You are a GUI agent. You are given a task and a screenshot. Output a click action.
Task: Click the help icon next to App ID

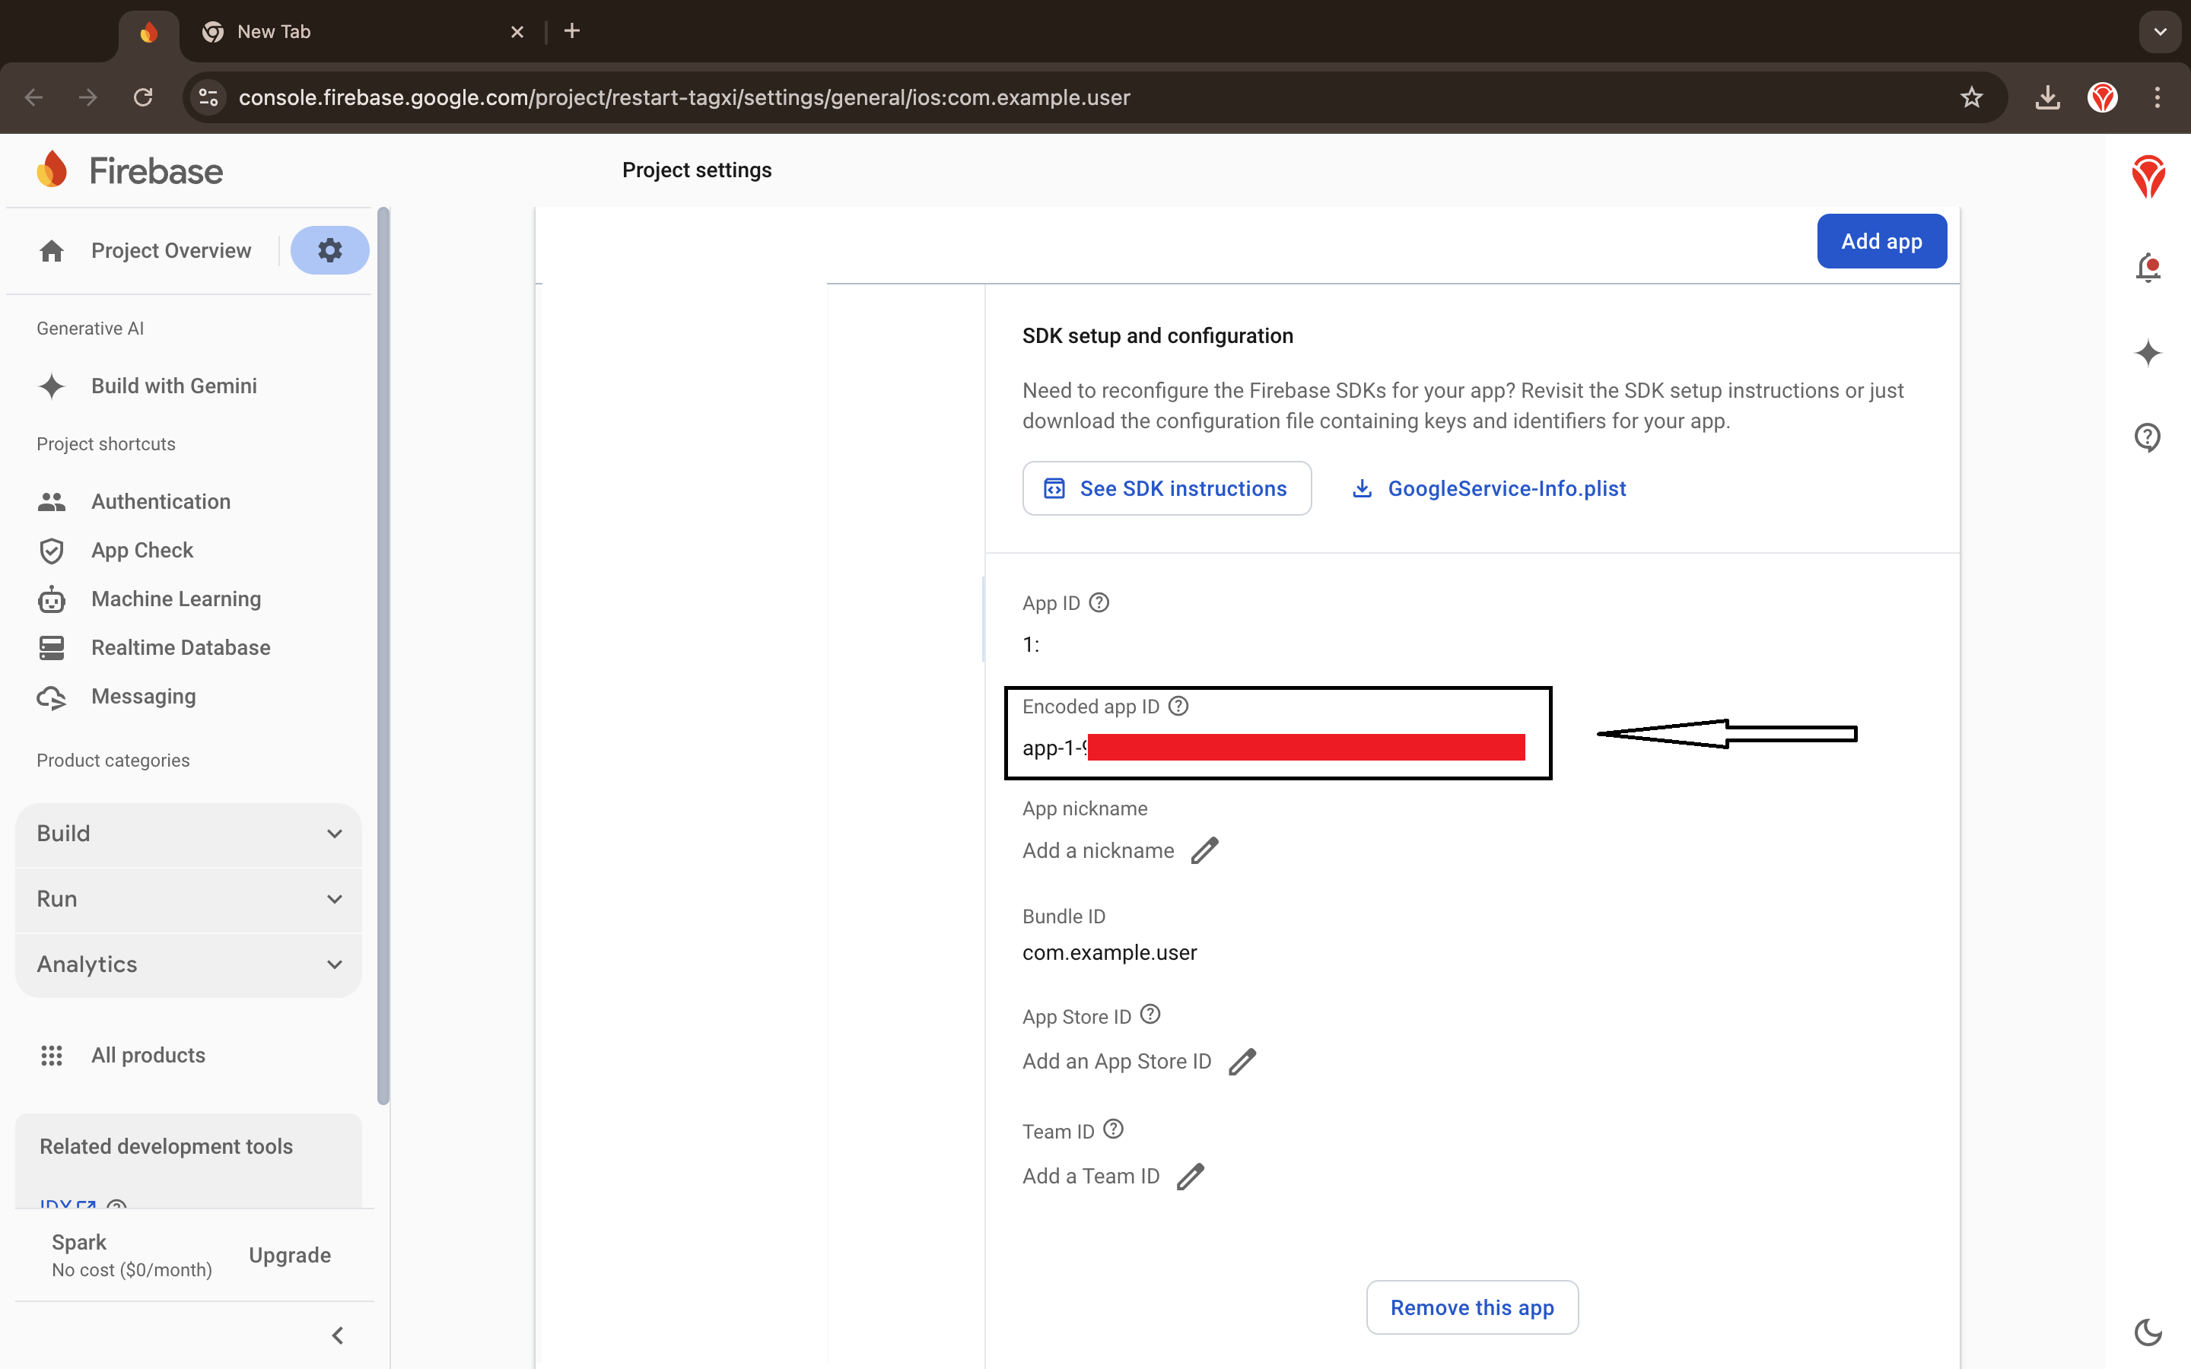coord(1099,602)
